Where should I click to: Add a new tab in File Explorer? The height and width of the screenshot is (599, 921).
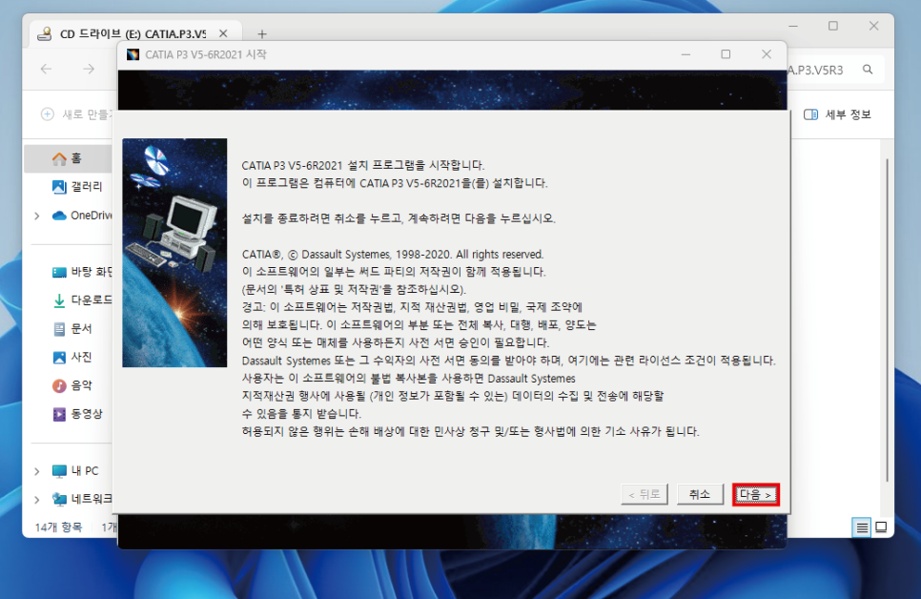pyautogui.click(x=262, y=34)
